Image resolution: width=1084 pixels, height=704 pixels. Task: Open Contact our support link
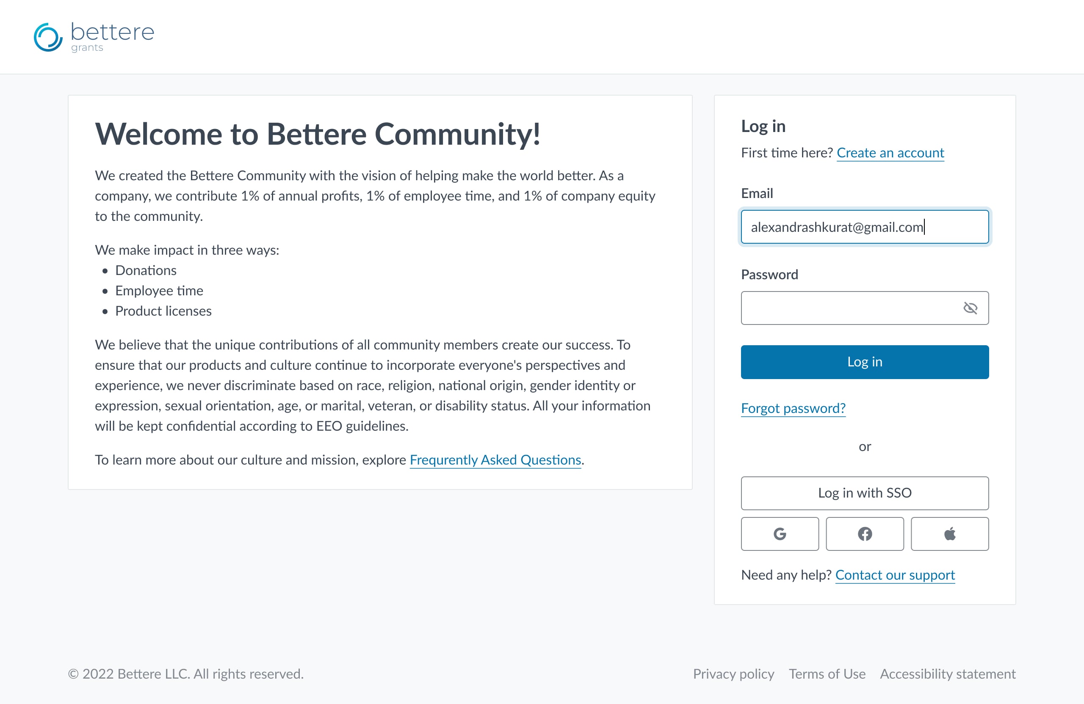(x=895, y=575)
